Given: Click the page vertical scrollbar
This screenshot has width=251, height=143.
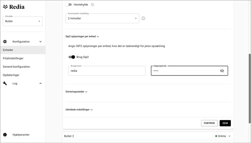Looking at the screenshot, I should pos(250,89).
